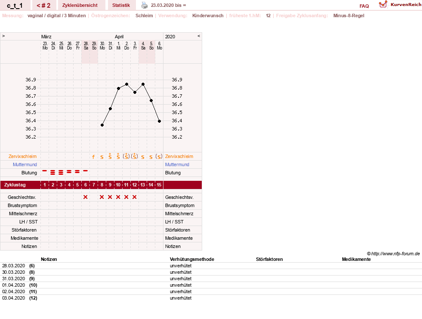Select intercourse X mark on cycle day 8
The width and height of the screenshot is (422, 319).
click(102, 197)
